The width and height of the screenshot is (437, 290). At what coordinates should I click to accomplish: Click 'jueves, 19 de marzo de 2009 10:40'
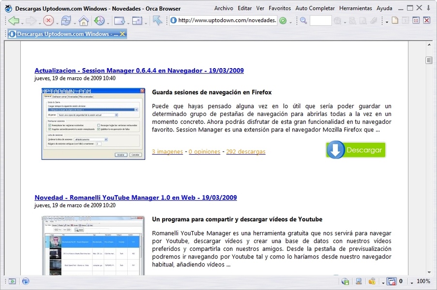[x=75, y=78]
